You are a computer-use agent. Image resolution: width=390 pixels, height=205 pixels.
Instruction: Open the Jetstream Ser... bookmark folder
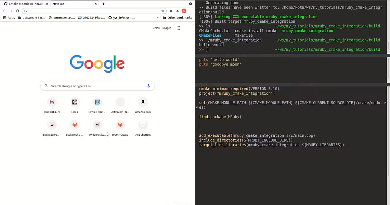click(32, 18)
